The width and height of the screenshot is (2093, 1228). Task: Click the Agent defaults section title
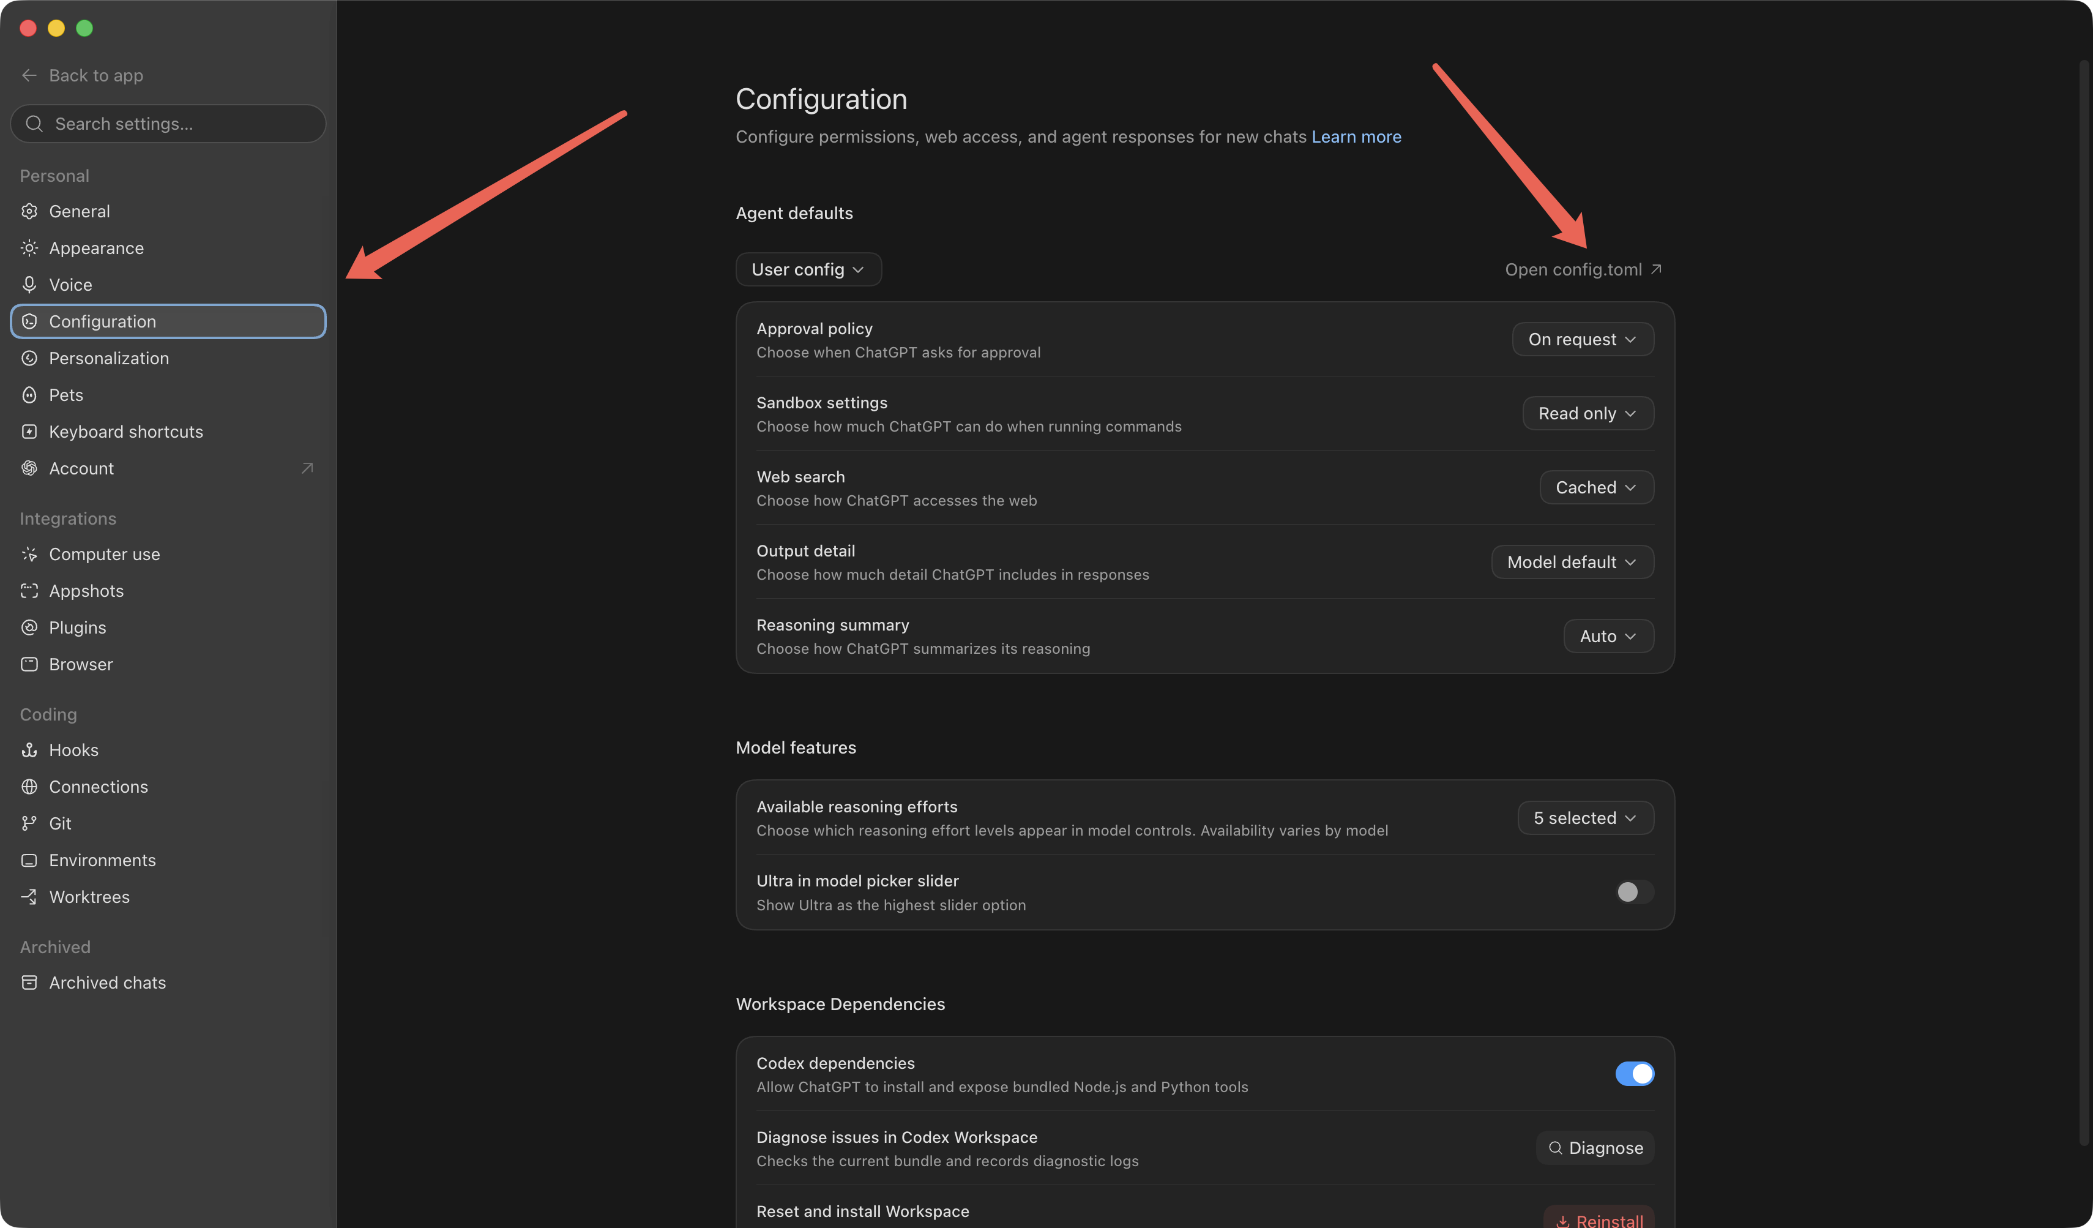(794, 212)
